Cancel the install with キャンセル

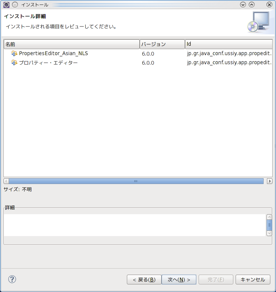[x=253, y=280]
